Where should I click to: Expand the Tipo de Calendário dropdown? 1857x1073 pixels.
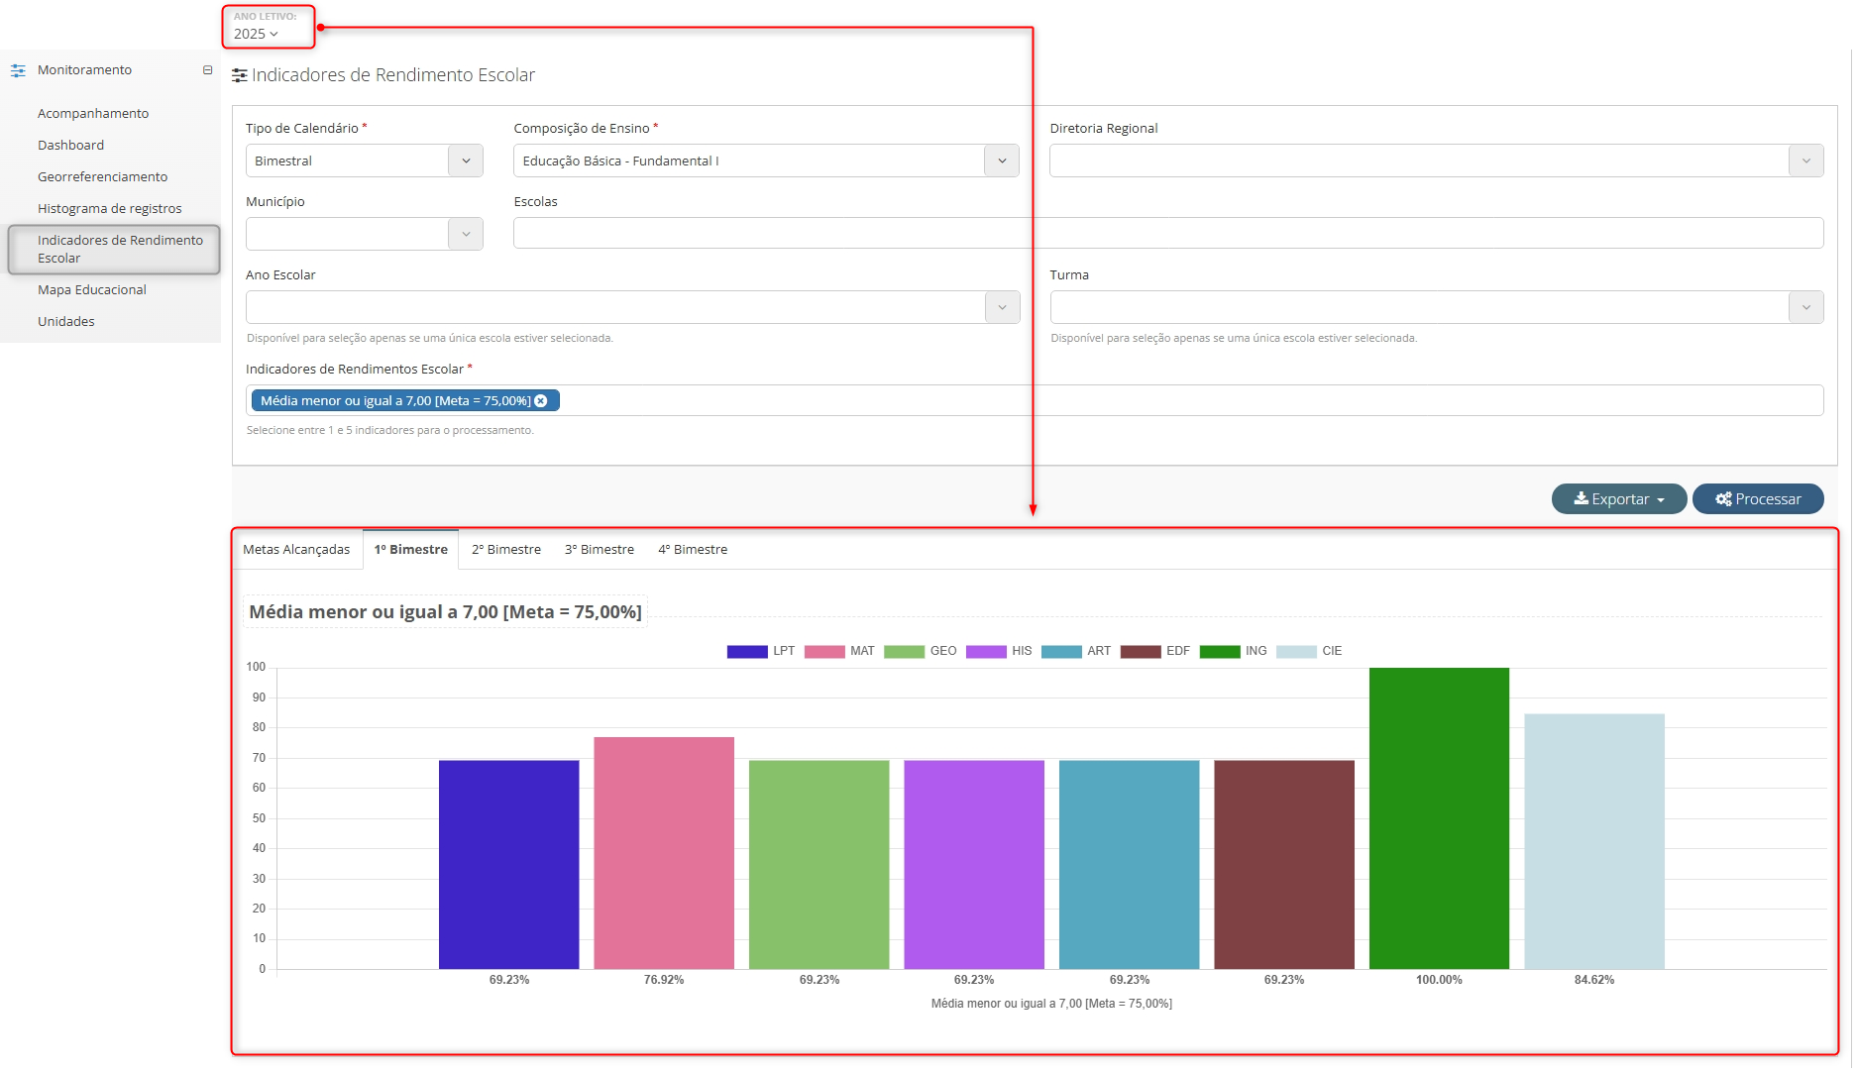tap(466, 161)
